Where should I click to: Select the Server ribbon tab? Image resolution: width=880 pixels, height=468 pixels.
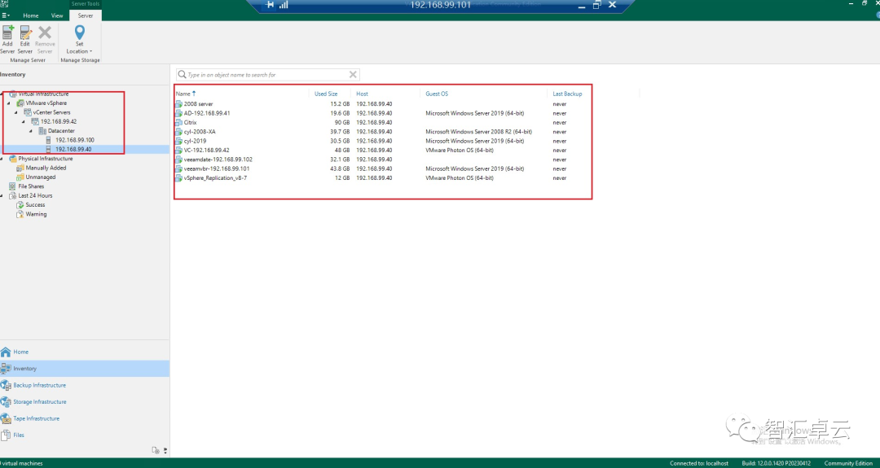tap(86, 15)
